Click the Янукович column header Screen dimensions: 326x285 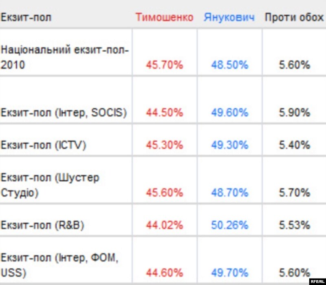pyautogui.click(x=230, y=18)
